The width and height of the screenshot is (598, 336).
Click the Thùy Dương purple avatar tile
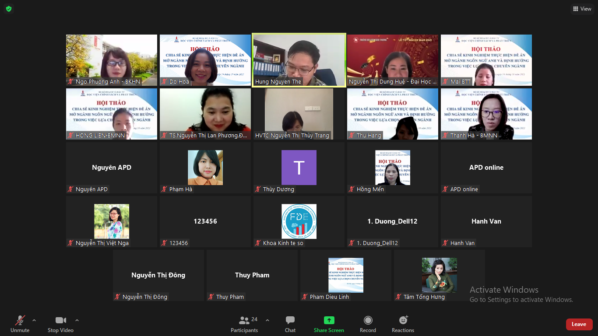click(x=299, y=168)
